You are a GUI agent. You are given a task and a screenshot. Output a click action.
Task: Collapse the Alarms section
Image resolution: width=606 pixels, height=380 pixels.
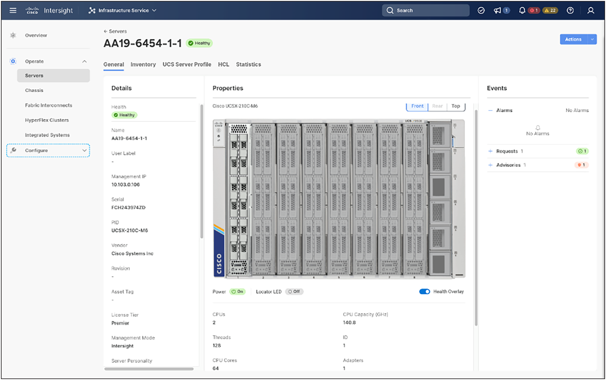pyautogui.click(x=490, y=110)
